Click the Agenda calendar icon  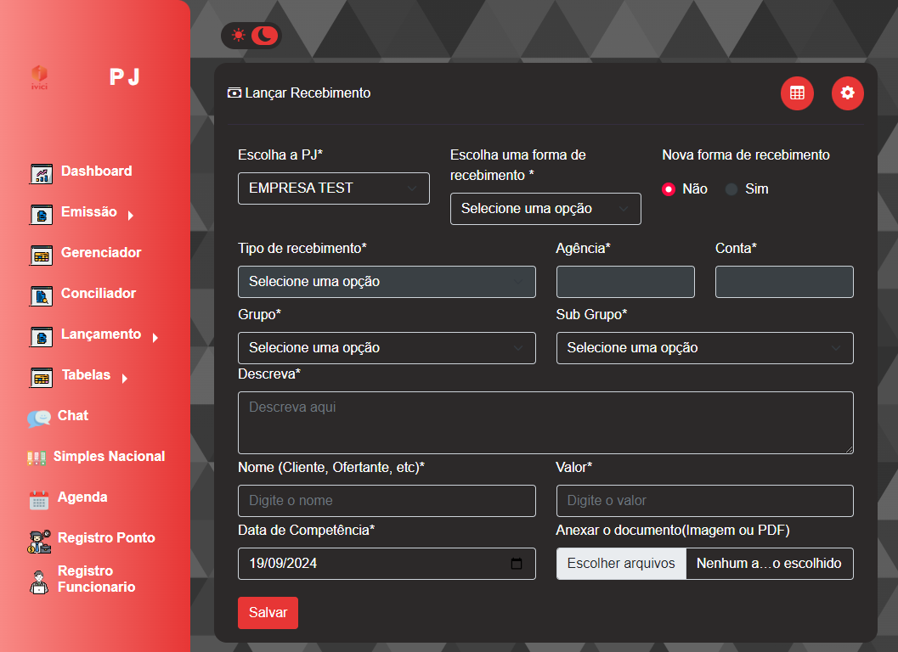[x=39, y=500]
